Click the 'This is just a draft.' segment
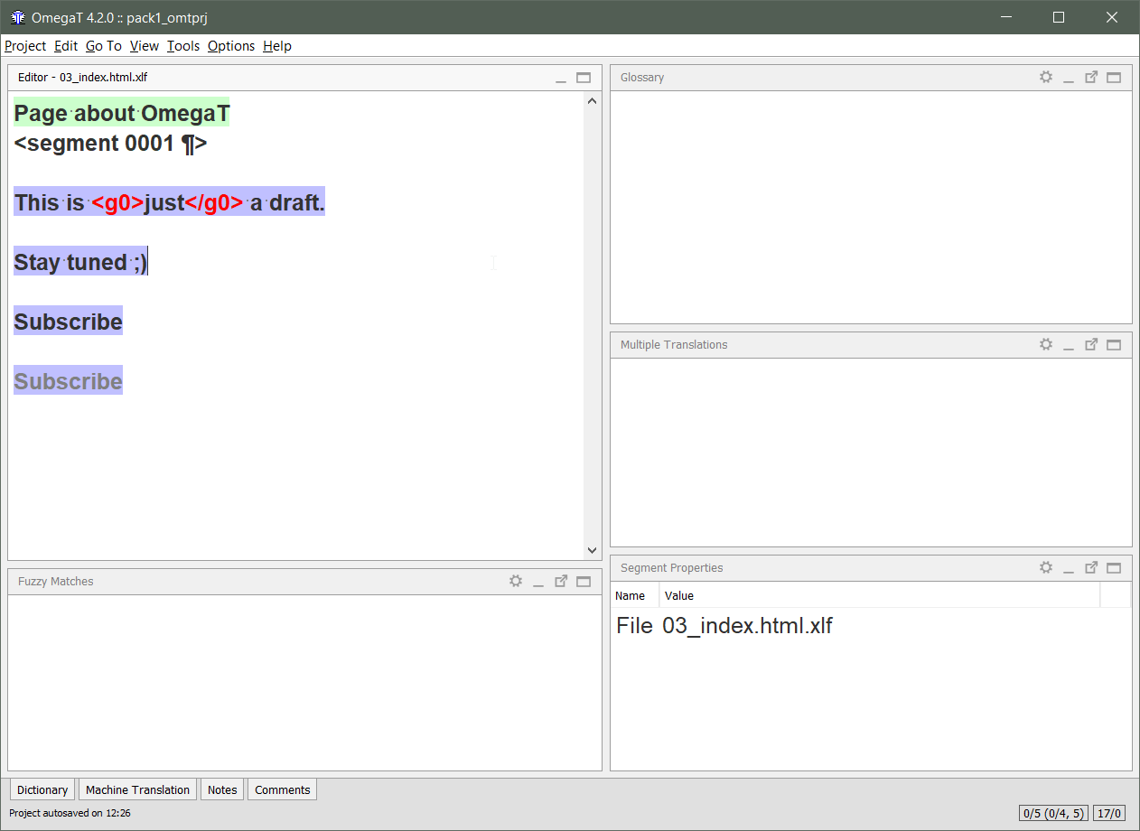 169,202
